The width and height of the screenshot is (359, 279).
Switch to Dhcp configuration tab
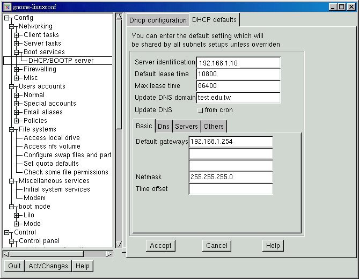point(158,20)
